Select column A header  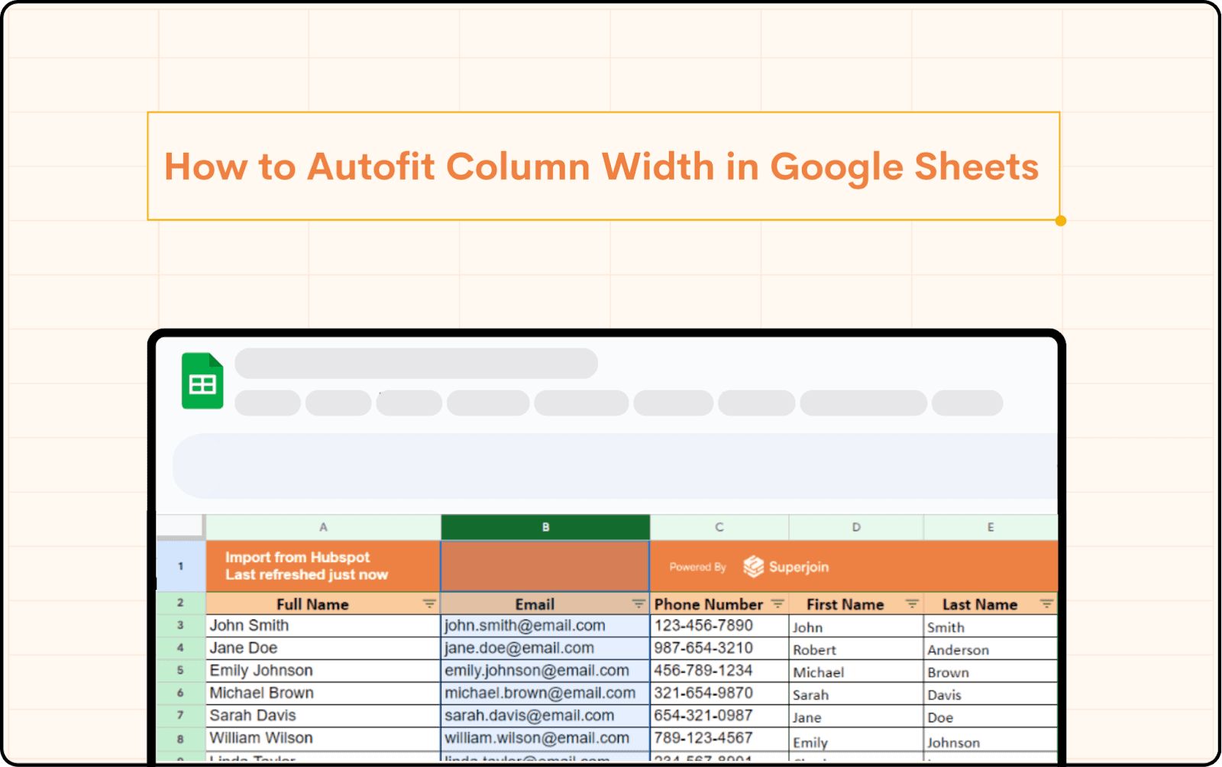coord(323,527)
